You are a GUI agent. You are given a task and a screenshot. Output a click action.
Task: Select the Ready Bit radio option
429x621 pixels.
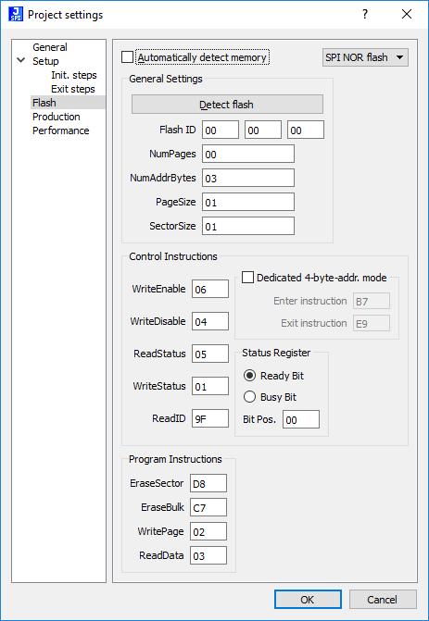tap(249, 376)
